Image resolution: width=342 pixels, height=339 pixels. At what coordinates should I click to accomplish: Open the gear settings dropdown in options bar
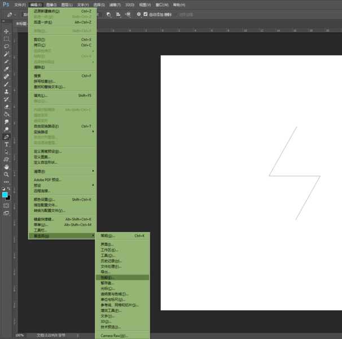coord(139,14)
